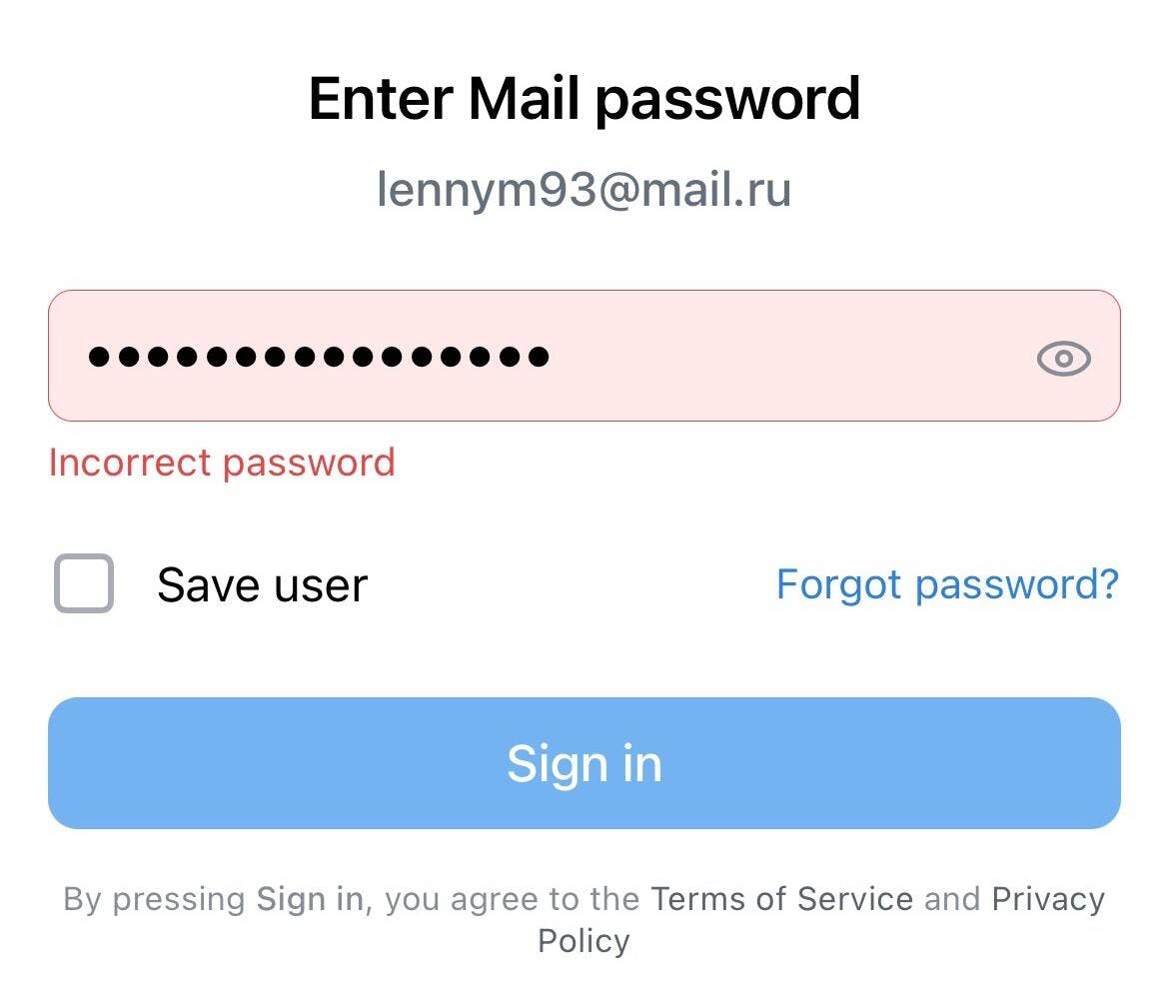Tick the Save user checkbox
This screenshot has height=992, width=1169.
click(83, 583)
